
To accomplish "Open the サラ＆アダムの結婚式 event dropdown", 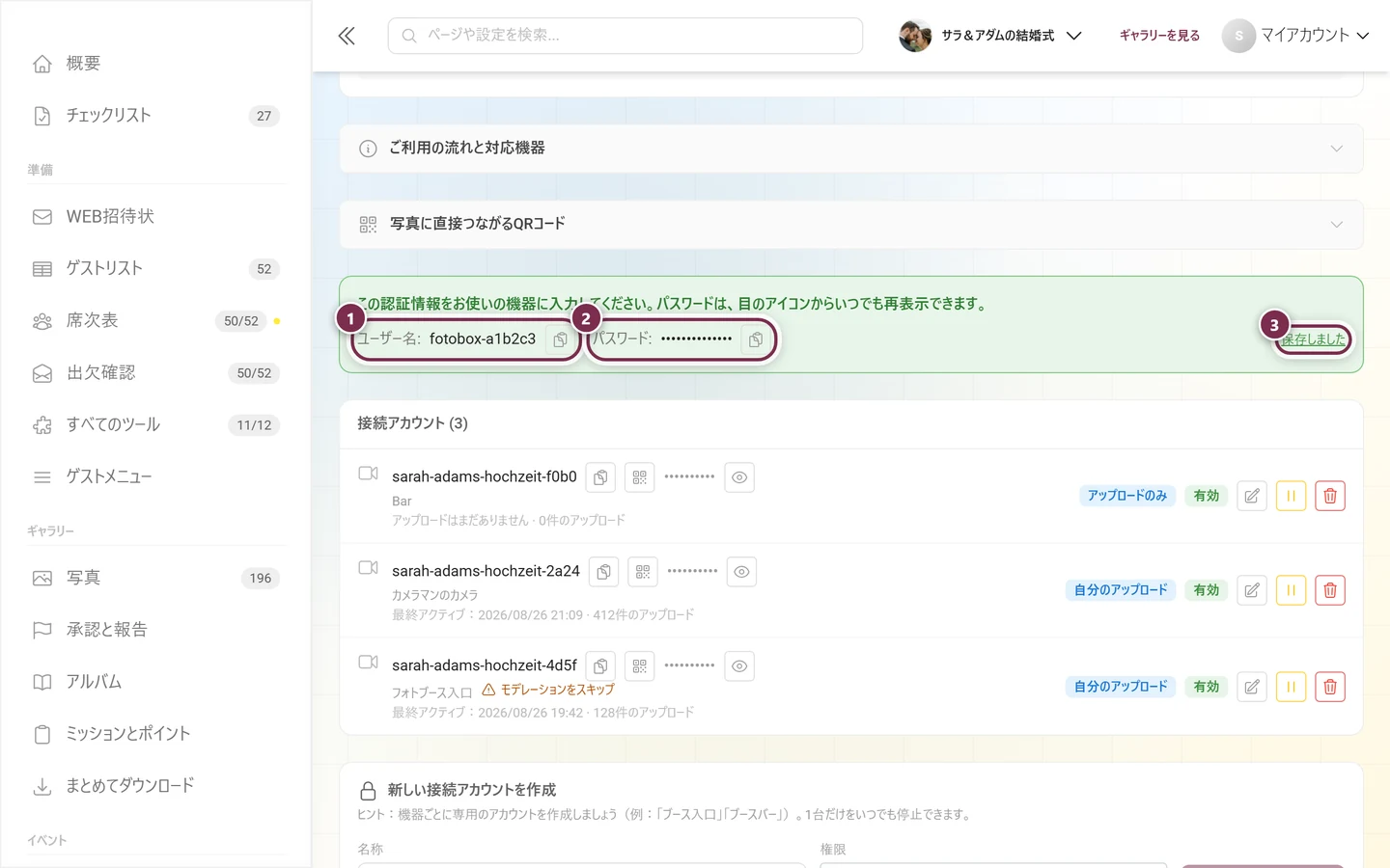I will click(x=990, y=36).
